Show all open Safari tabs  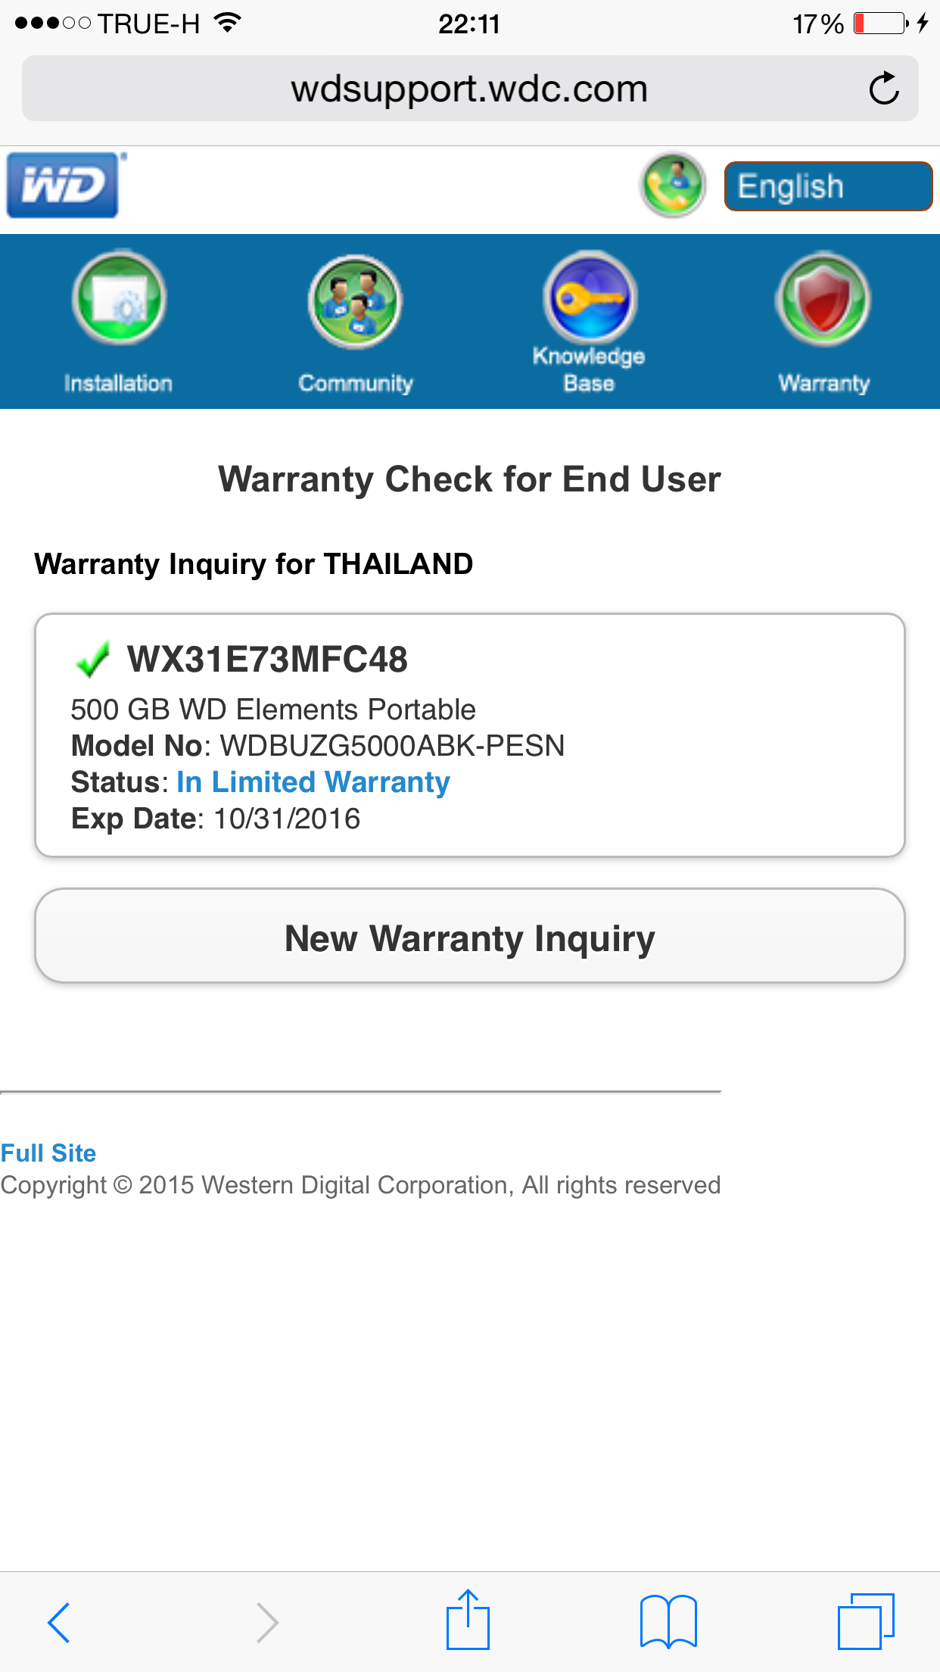[x=866, y=1622]
